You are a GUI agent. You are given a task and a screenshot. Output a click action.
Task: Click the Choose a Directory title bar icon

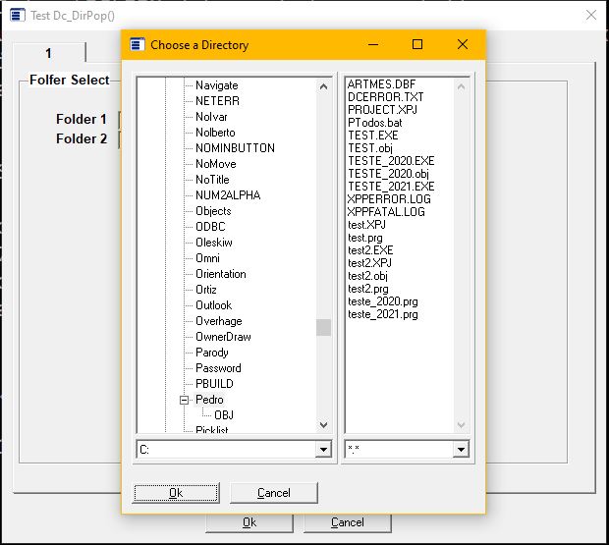coord(138,44)
